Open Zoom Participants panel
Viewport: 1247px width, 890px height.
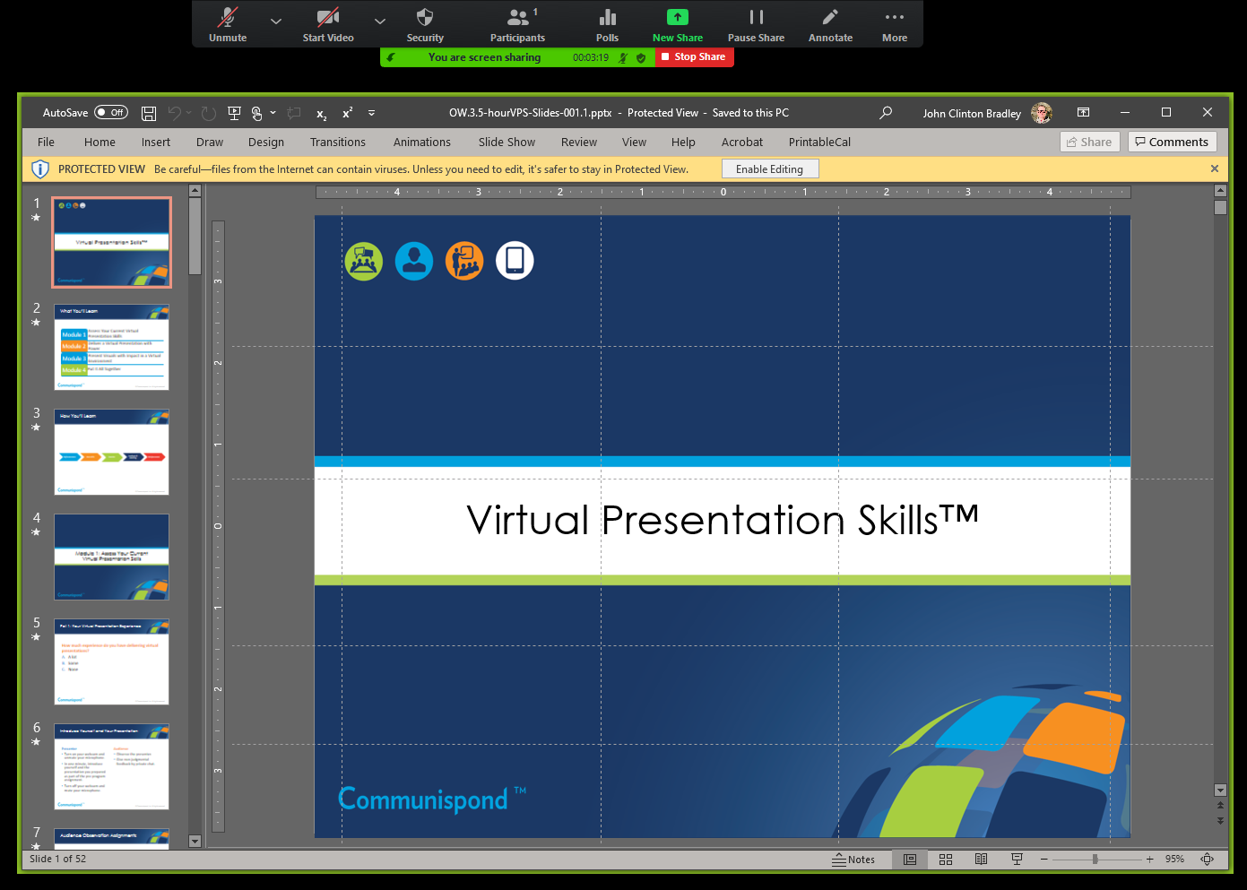click(x=517, y=24)
